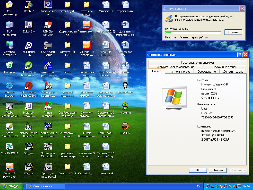Select the Общие tab
253x190 pixels.
157,71
